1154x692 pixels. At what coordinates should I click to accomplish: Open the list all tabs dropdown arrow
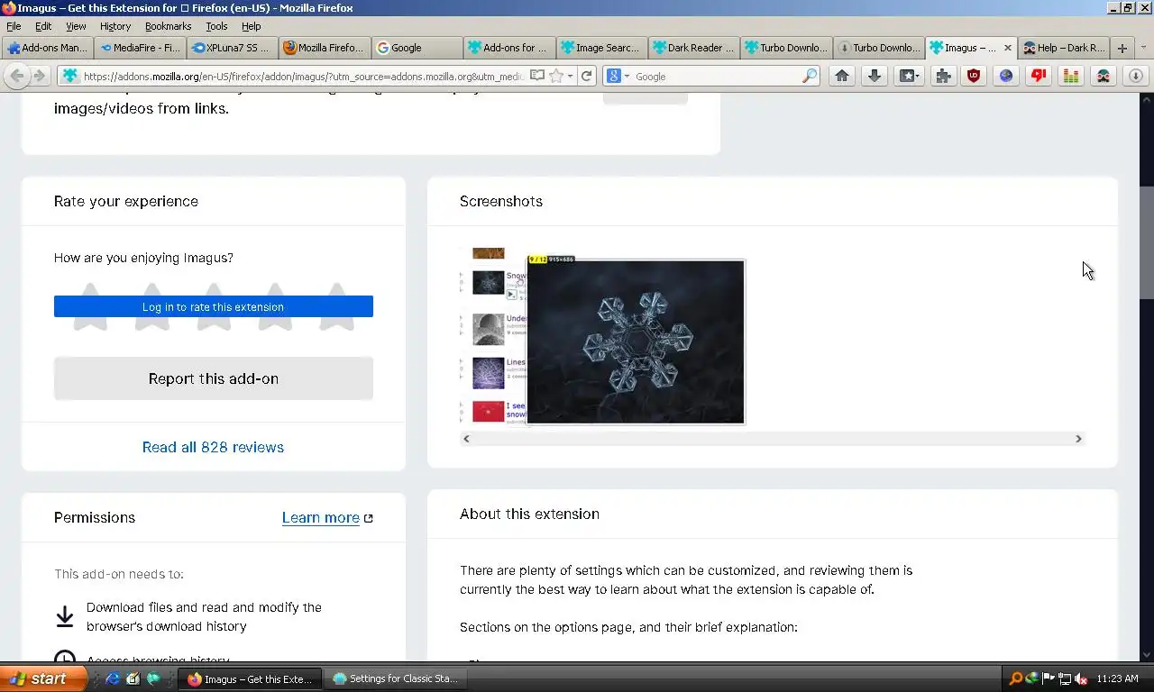[x=1143, y=48]
